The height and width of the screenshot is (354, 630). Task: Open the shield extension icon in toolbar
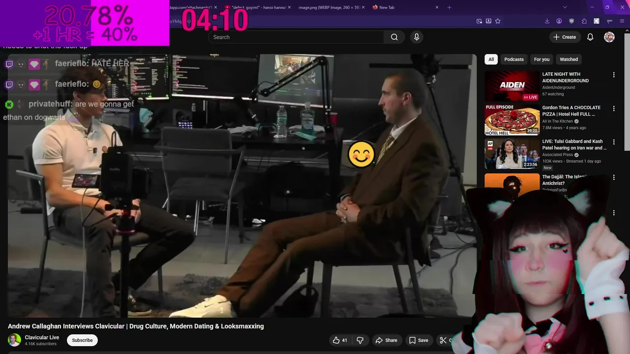(x=571, y=21)
